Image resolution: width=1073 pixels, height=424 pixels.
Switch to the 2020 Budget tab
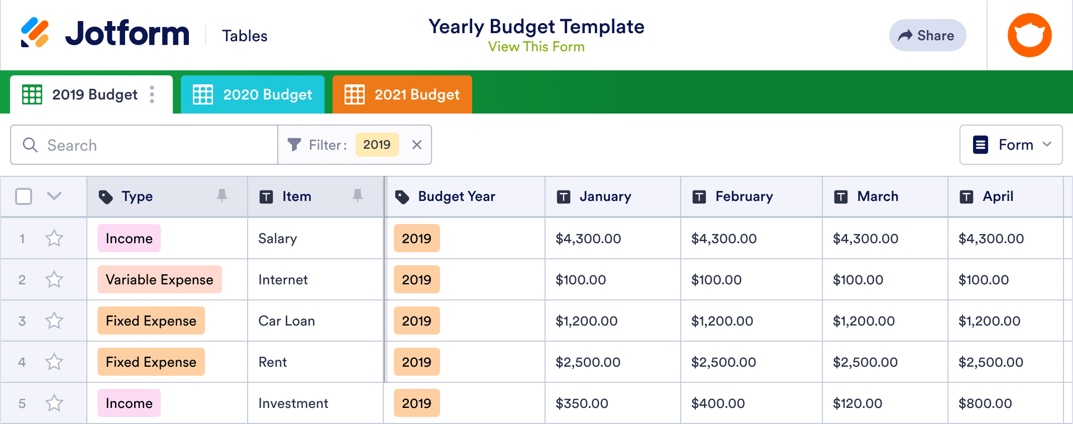click(253, 94)
